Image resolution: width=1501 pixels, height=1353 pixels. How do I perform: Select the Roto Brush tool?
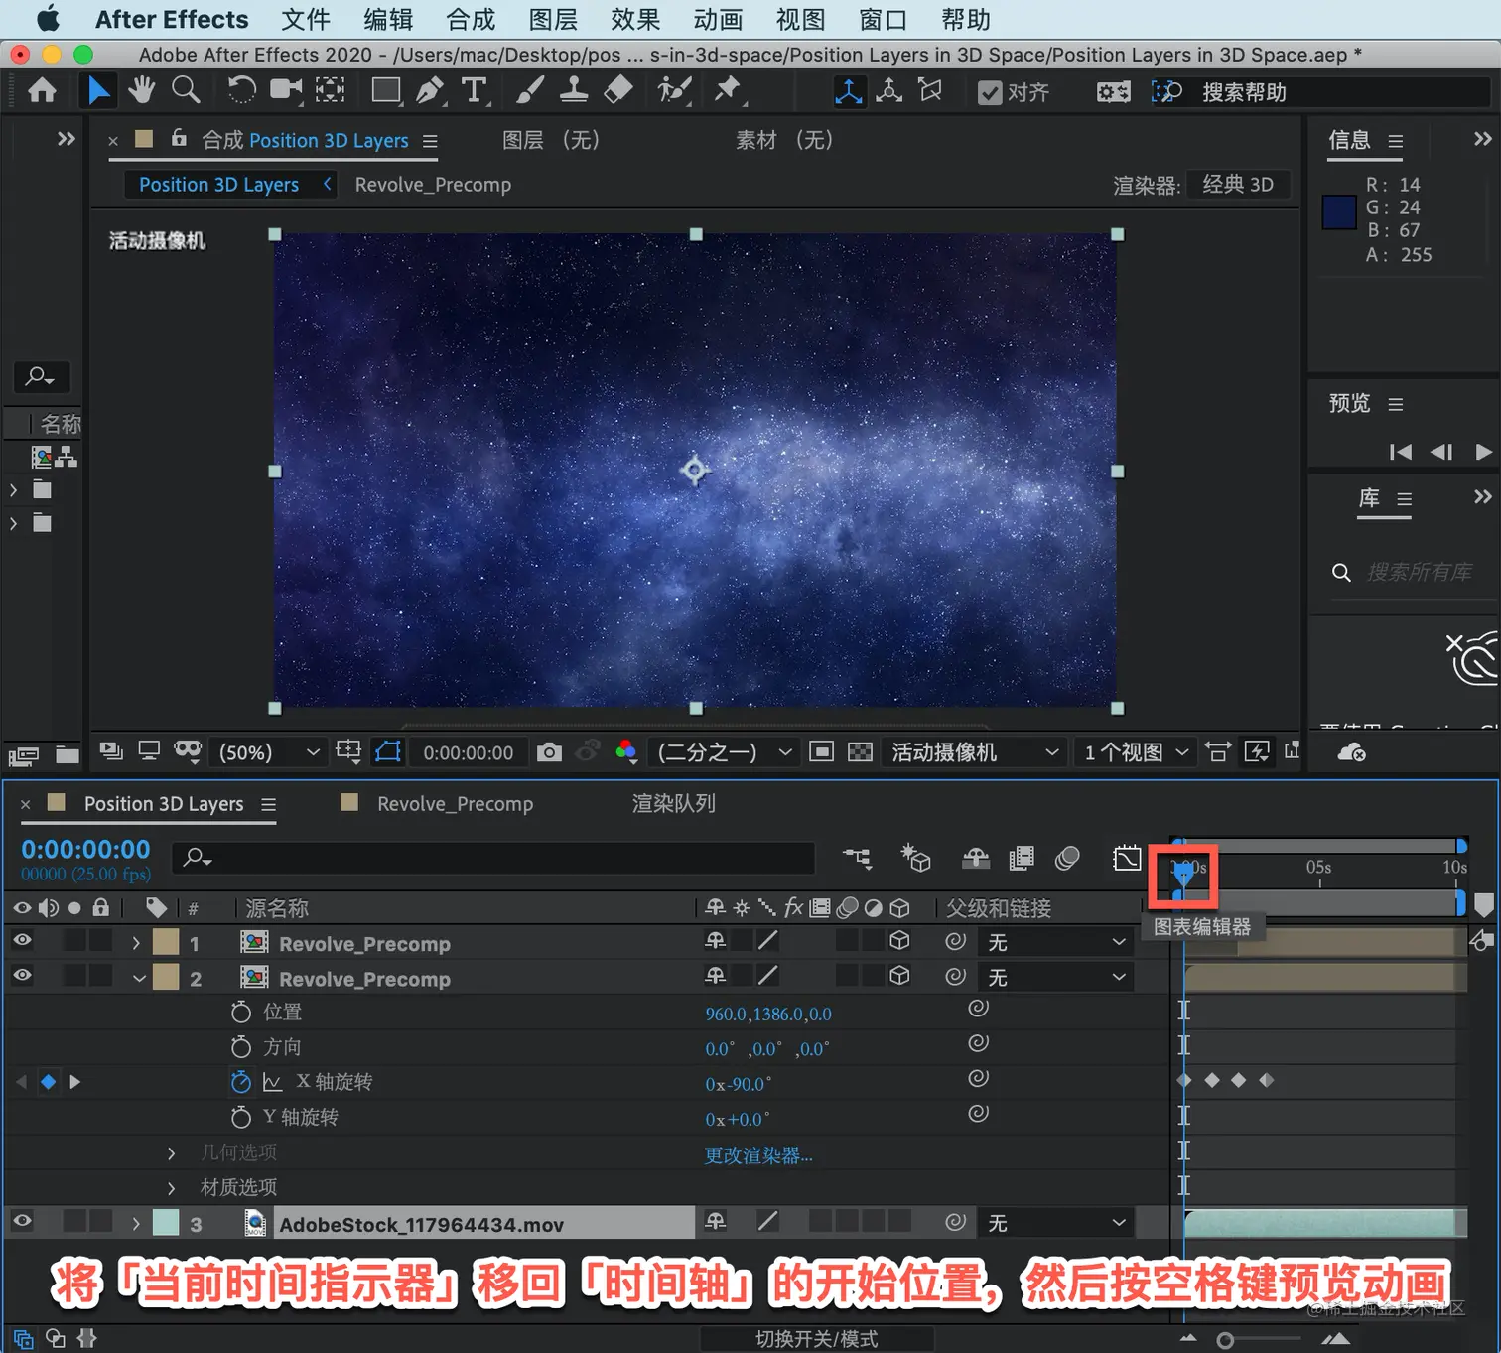pyautogui.click(x=674, y=91)
